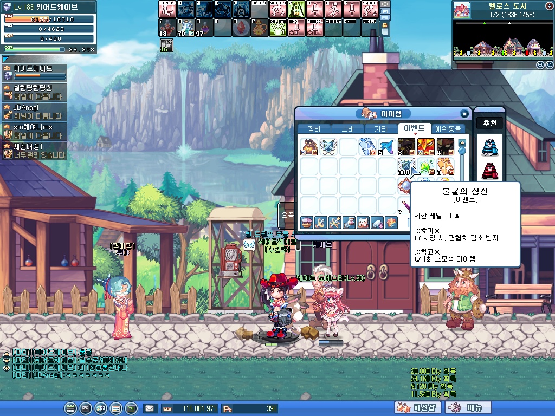Image resolution: width=555 pixels, height=416 pixels.
Task: Switch to the 소비 consumables tab
Action: click(x=347, y=129)
